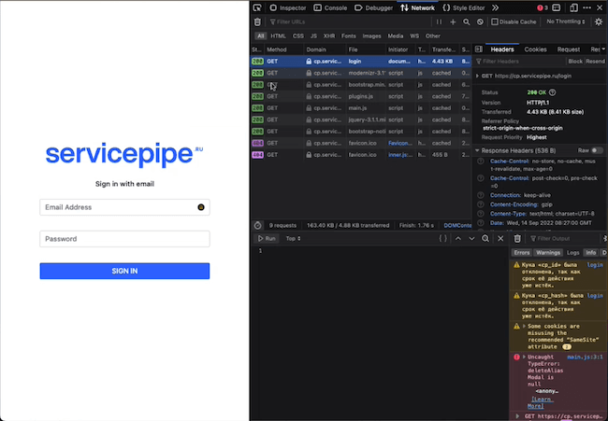Open the main.js:3:1 source link
Viewport: 608px width, 421px height.
coord(585,357)
